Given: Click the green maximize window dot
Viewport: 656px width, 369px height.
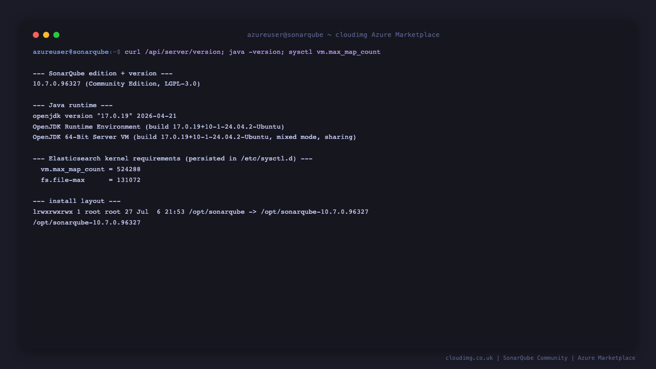Looking at the screenshot, I should (x=56, y=35).
